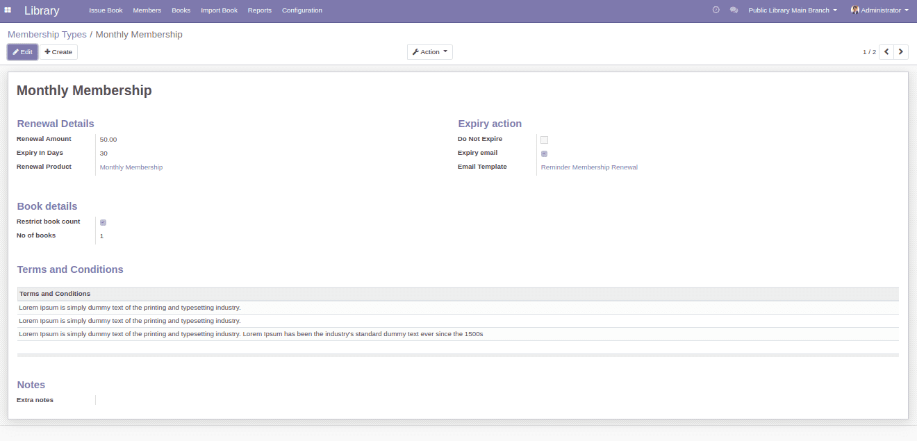Viewport: 917px width, 441px height.
Task: Go back to Membership Types breadcrumb
Action: coord(47,34)
